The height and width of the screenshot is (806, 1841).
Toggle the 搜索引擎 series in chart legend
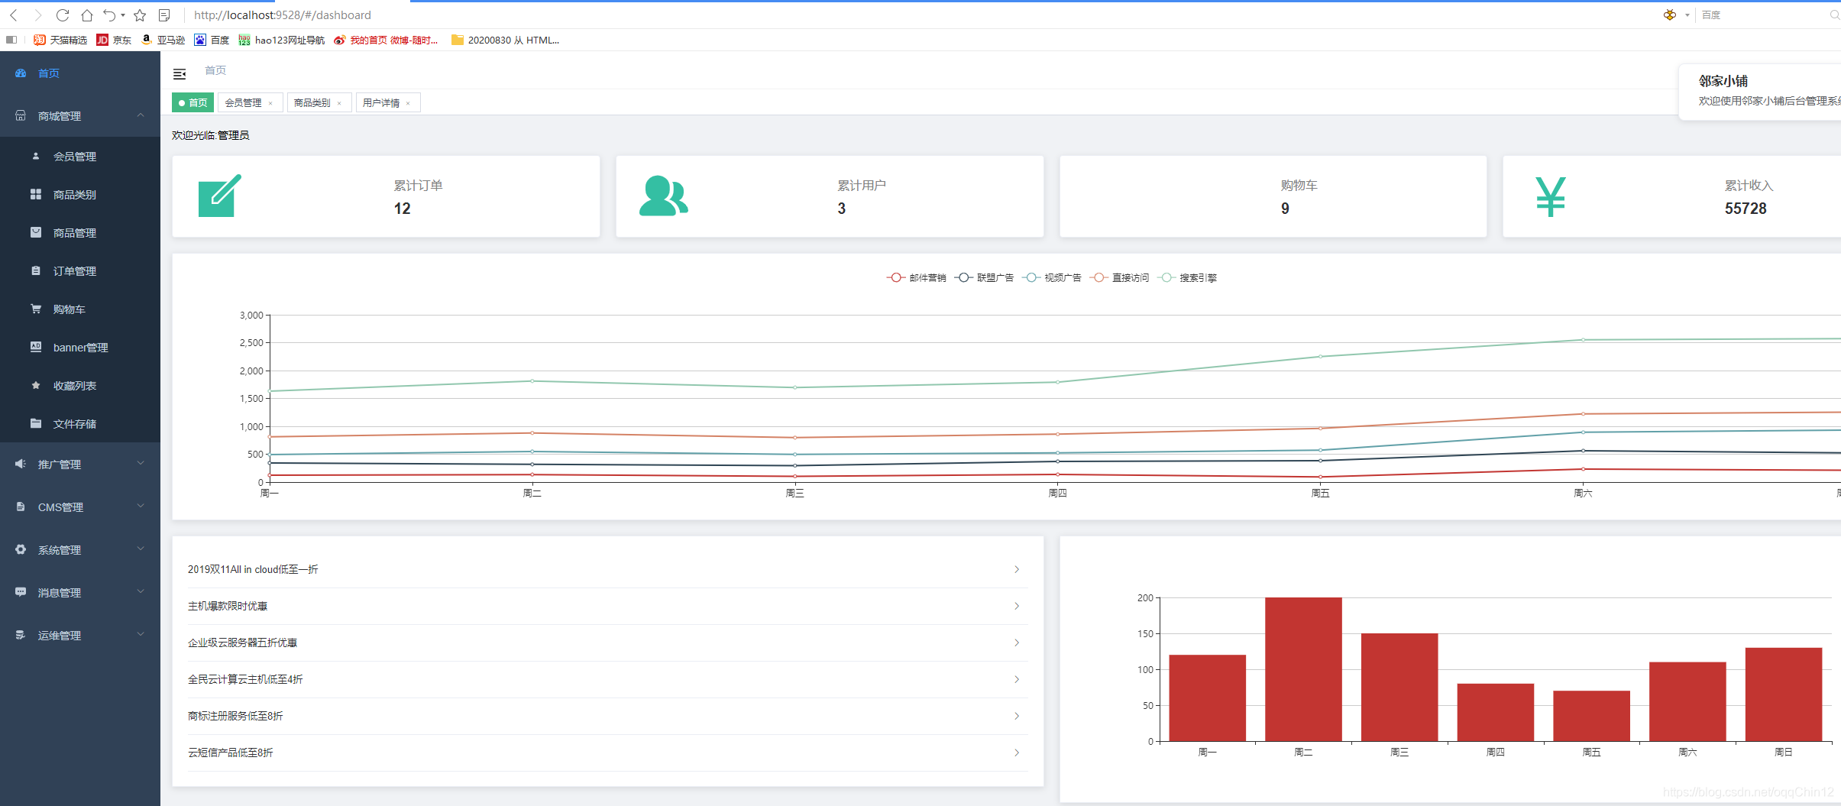tap(1187, 277)
